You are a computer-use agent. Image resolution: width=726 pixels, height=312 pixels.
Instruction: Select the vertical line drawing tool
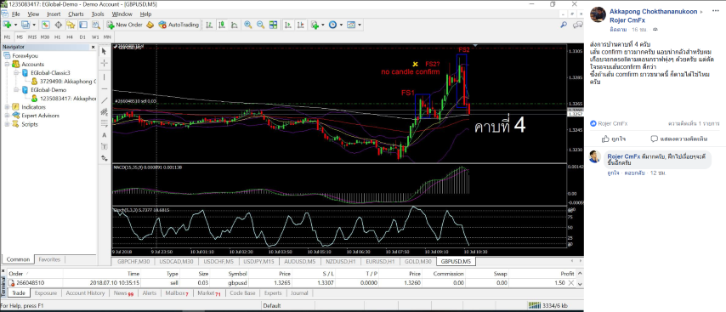[x=104, y=77]
